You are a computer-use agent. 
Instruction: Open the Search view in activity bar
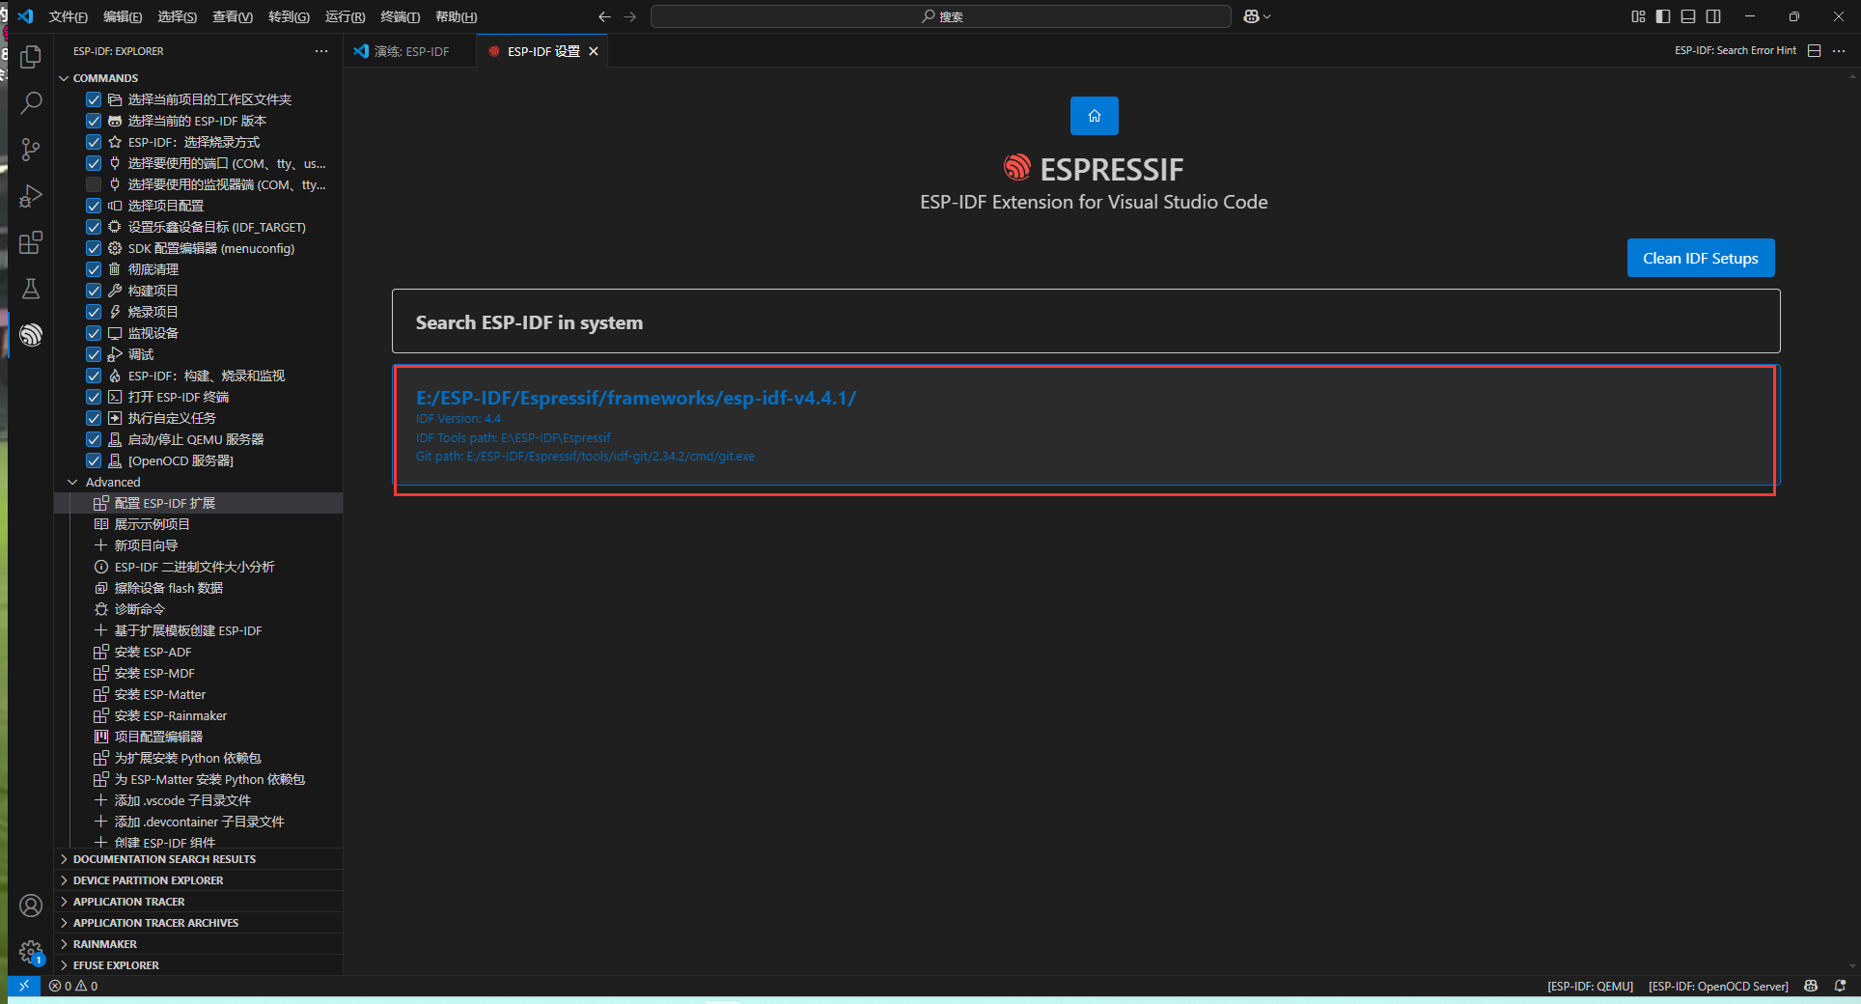31,103
